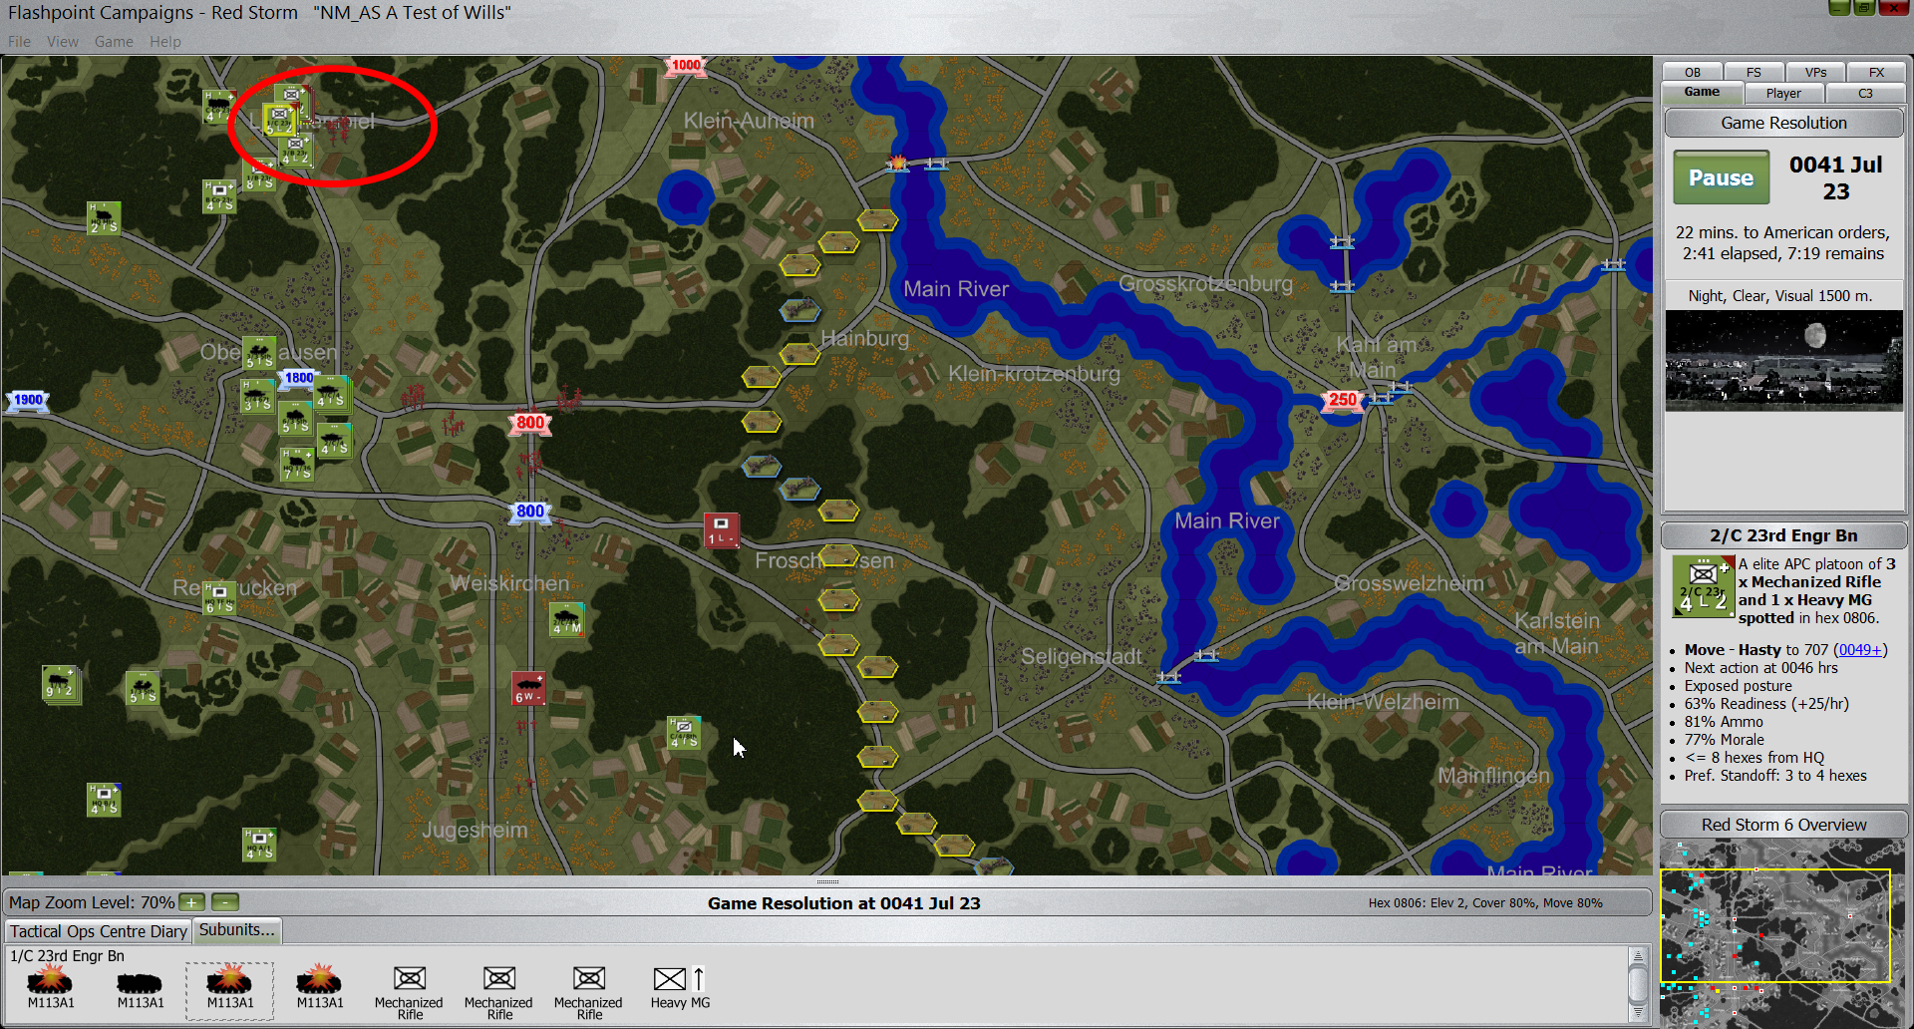Click the explosion marker at Klein-Auheim bridge
Screen dimensions: 1914x1029
tap(897, 163)
